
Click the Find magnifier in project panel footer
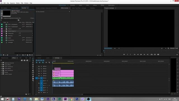25,55
